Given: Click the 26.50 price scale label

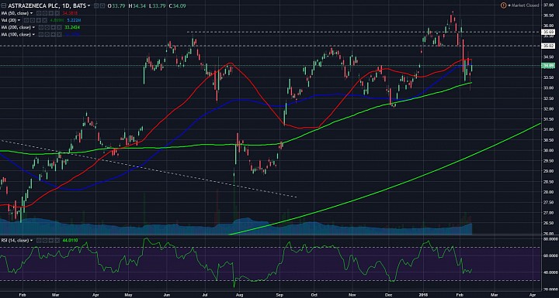Looking at the screenshot, I should [x=548, y=224].
